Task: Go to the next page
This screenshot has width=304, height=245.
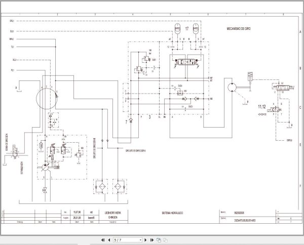Action: coord(145,240)
